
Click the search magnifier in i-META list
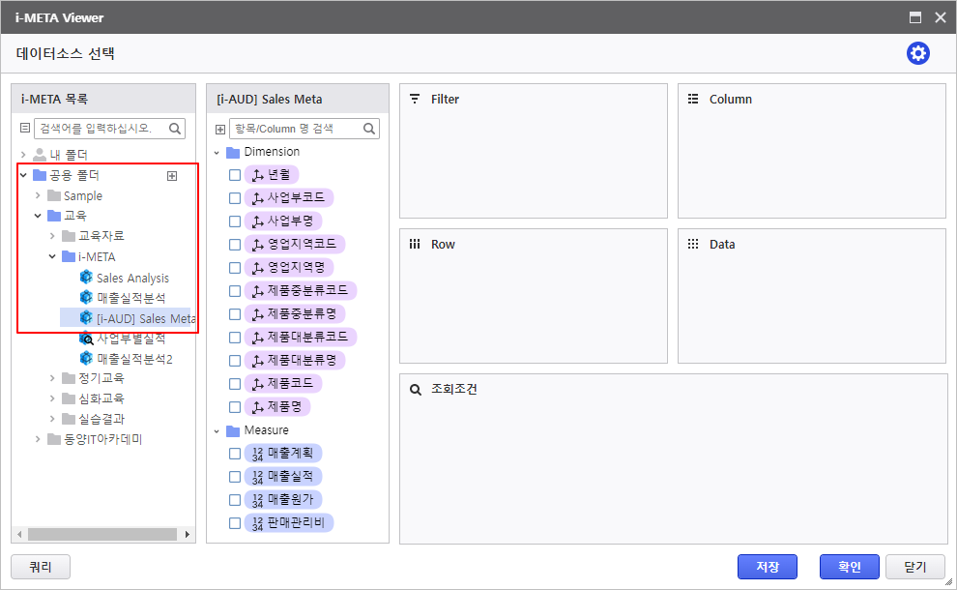(175, 129)
